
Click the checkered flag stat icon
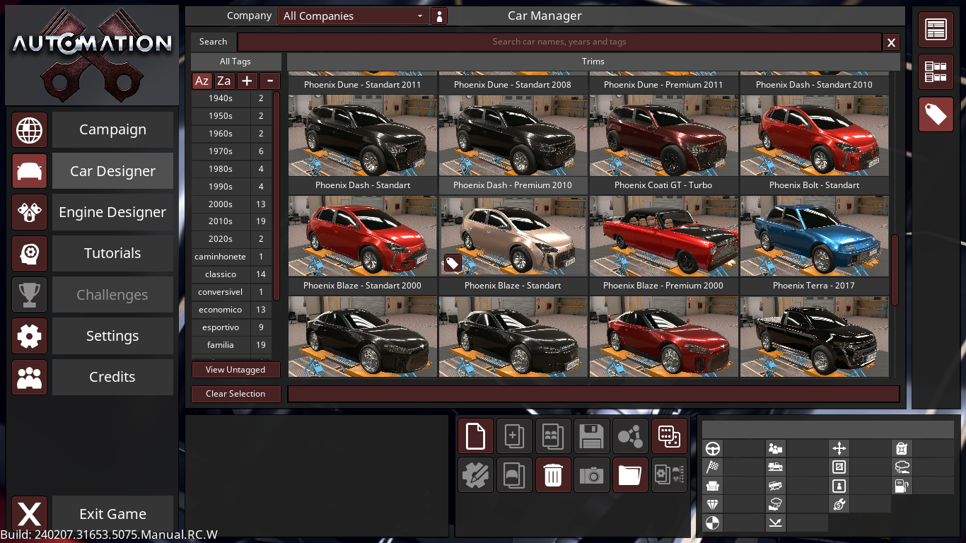[x=713, y=467]
